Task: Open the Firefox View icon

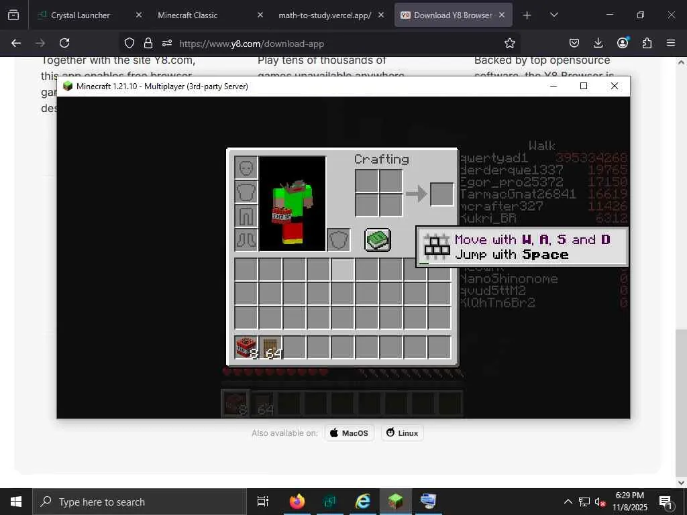Action: pyautogui.click(x=13, y=15)
